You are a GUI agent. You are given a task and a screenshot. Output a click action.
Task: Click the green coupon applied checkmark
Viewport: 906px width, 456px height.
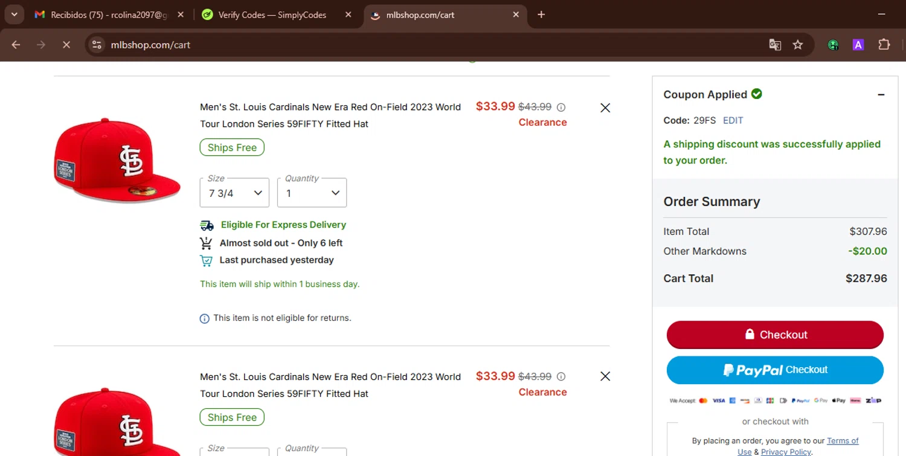coord(756,94)
